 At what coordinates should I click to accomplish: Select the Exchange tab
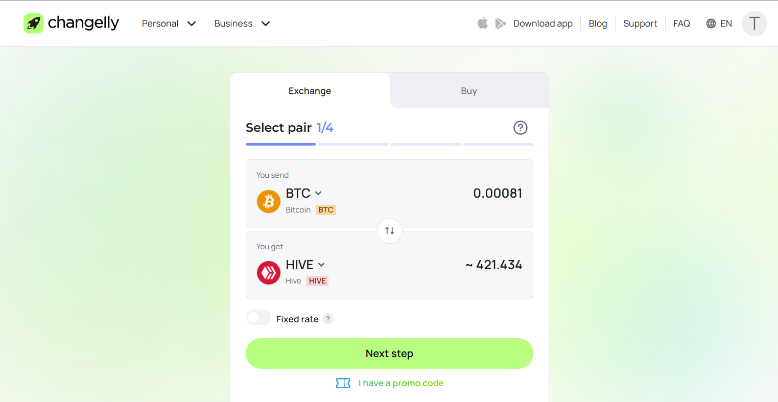pyautogui.click(x=310, y=91)
